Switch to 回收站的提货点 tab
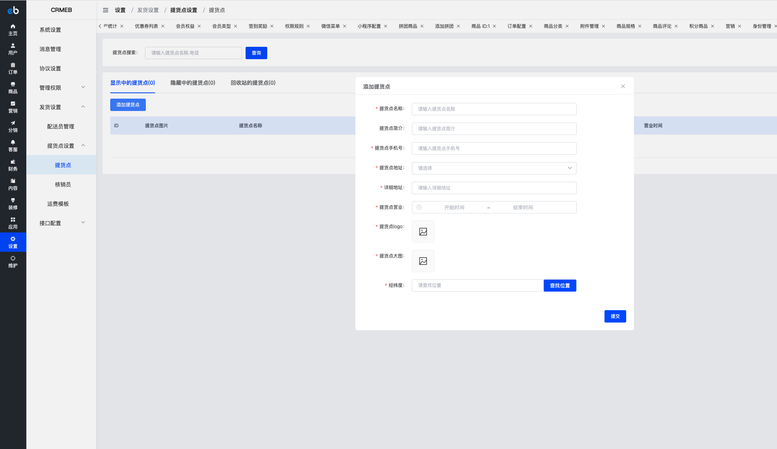 pyautogui.click(x=253, y=83)
